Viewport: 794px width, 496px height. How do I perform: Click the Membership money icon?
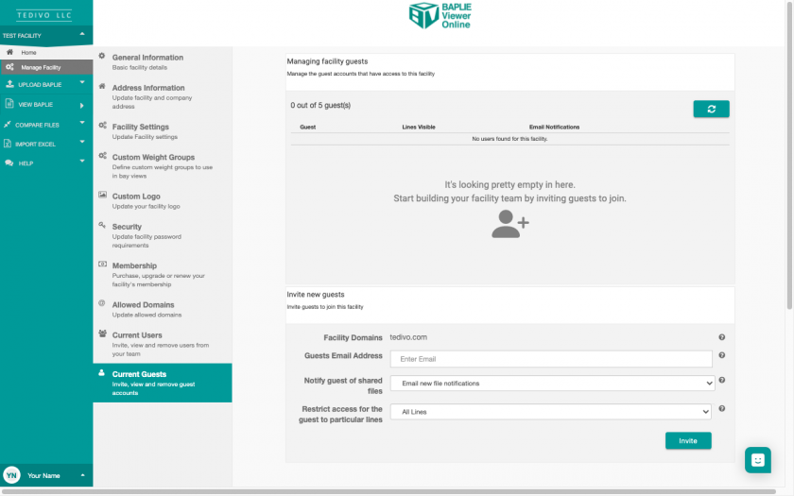point(102,264)
